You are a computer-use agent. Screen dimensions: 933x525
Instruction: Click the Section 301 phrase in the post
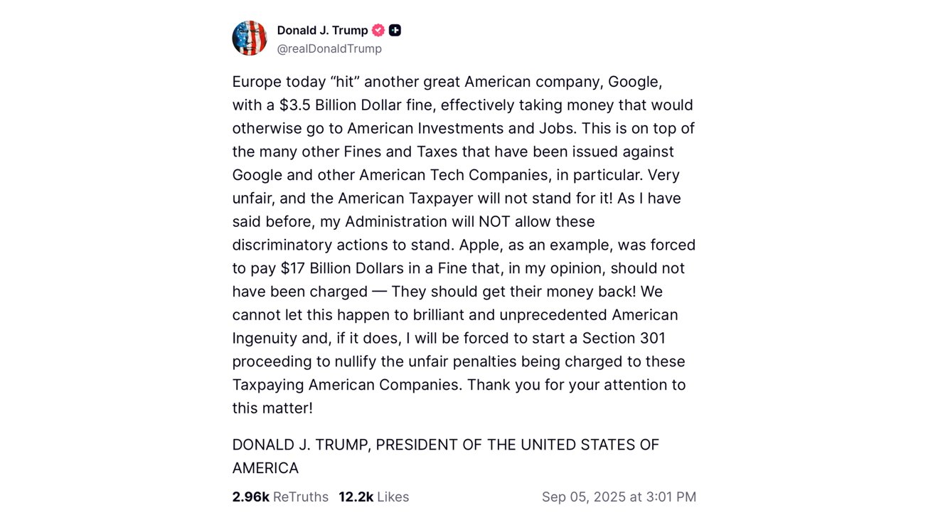[x=624, y=338]
